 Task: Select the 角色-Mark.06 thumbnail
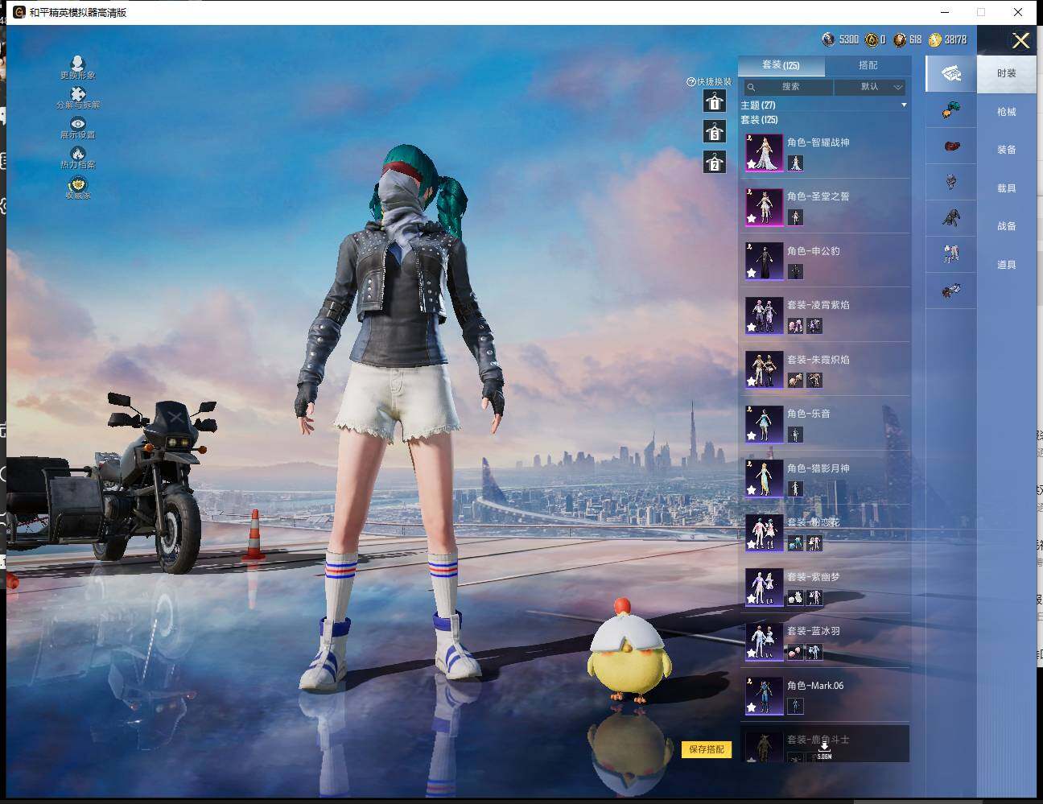tap(764, 695)
